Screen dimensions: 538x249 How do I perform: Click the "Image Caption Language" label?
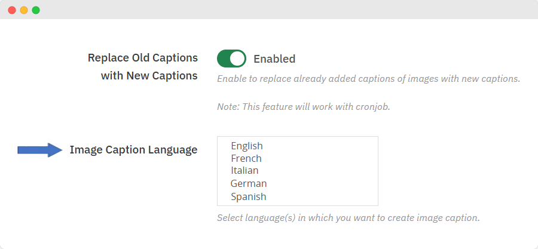pyautogui.click(x=133, y=150)
